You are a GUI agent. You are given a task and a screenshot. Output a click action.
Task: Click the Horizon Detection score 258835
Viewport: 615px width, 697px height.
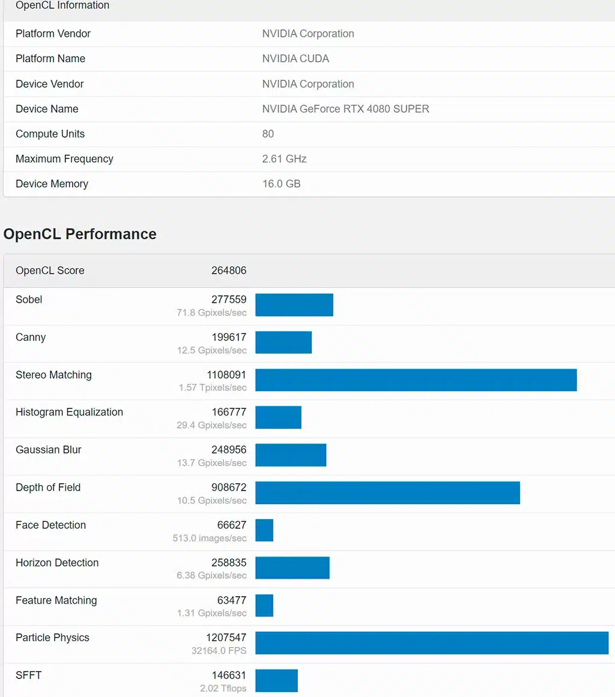[229, 563]
